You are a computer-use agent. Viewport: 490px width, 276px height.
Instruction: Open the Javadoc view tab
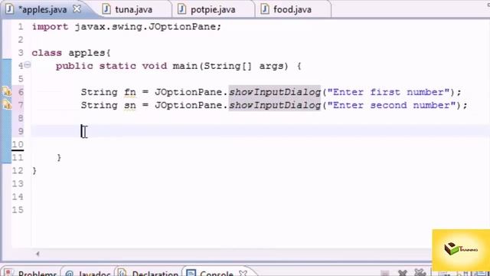[x=89, y=273]
